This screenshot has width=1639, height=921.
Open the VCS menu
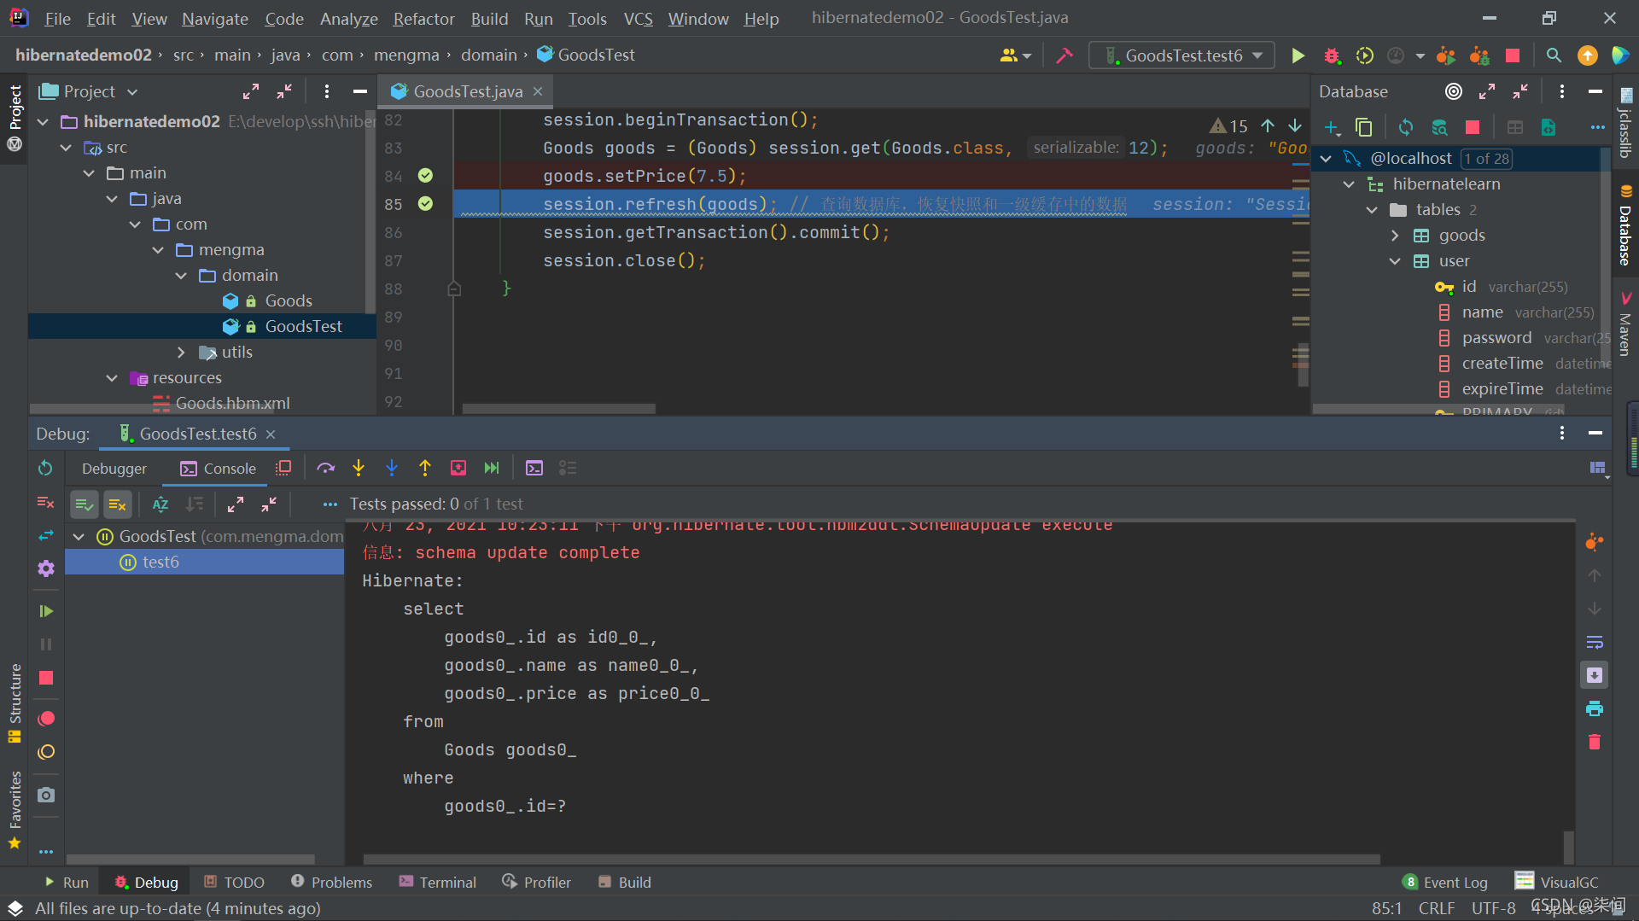[638, 18]
